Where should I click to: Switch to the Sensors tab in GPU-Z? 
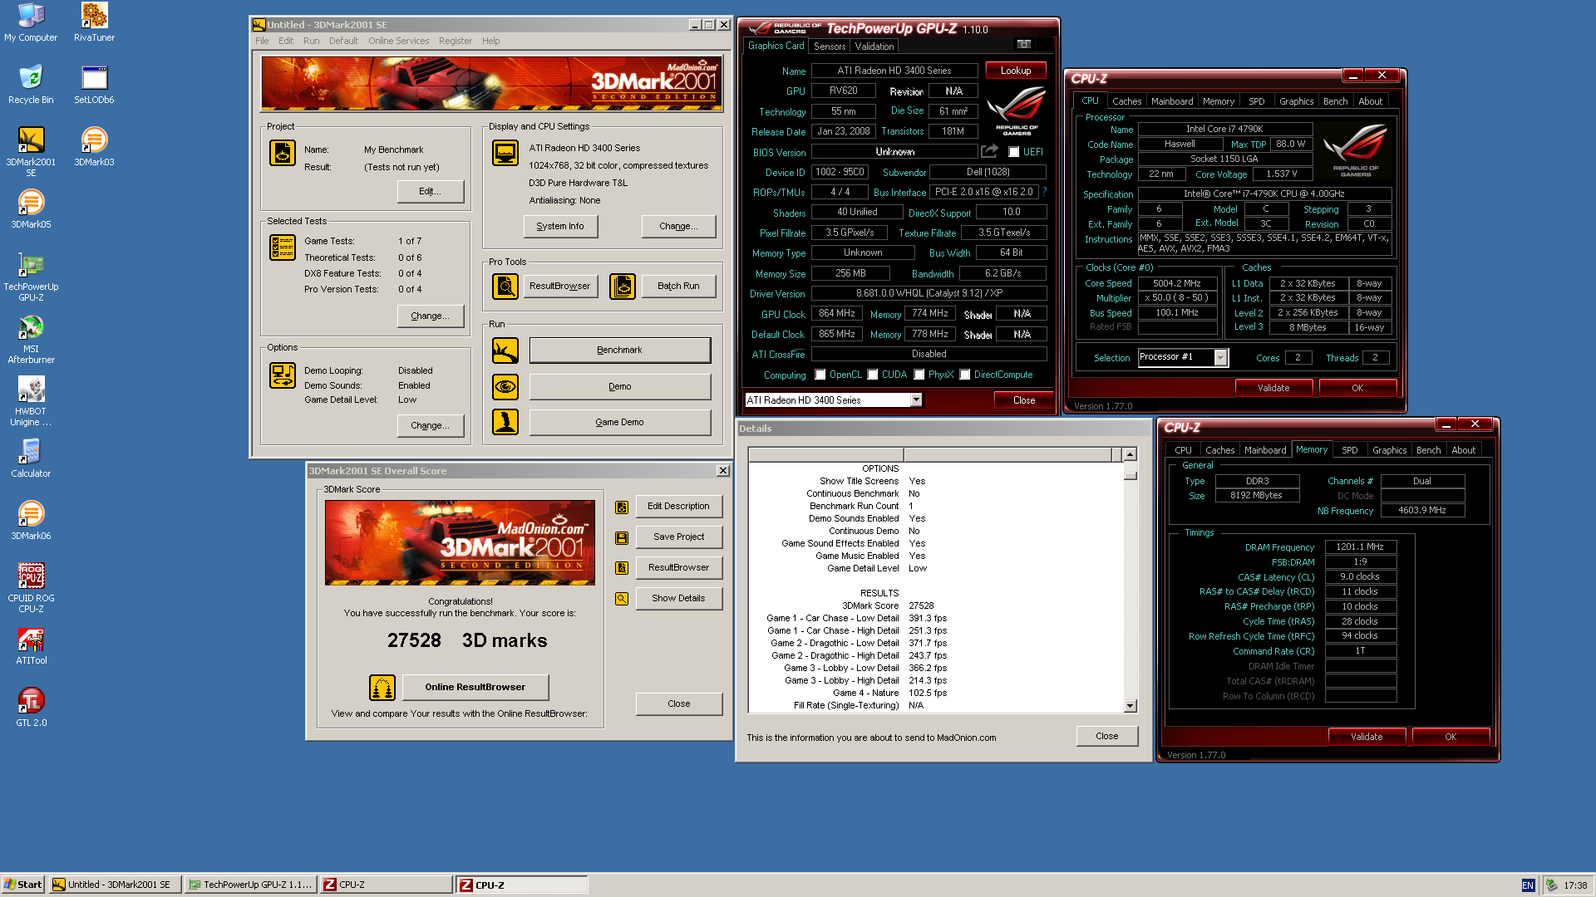coord(830,47)
